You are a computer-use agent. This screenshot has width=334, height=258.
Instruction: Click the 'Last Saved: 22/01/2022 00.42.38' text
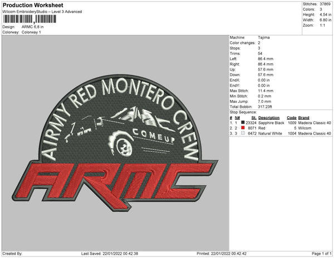tap(110, 254)
